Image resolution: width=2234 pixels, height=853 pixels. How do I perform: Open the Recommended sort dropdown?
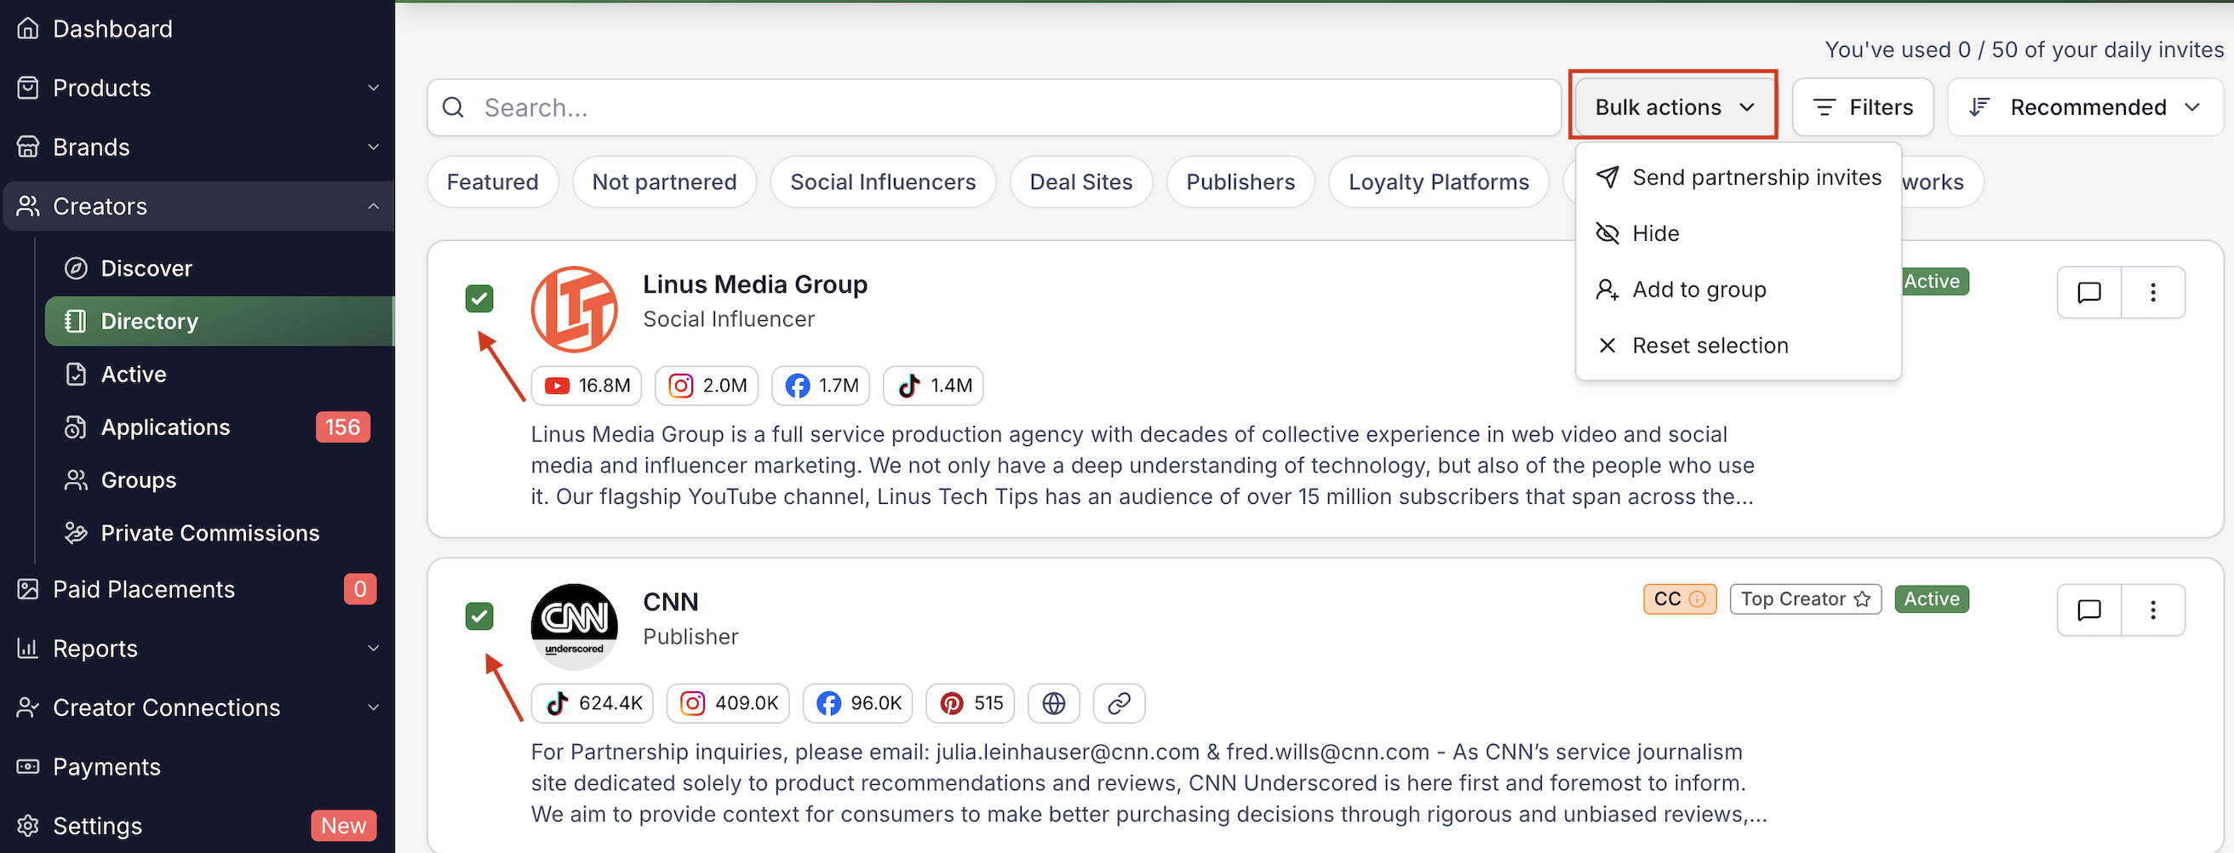coord(2086,107)
